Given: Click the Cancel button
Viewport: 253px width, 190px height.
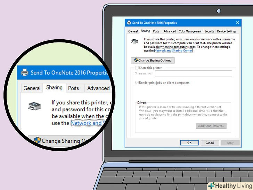Looking at the screenshot, I should click(210, 143).
